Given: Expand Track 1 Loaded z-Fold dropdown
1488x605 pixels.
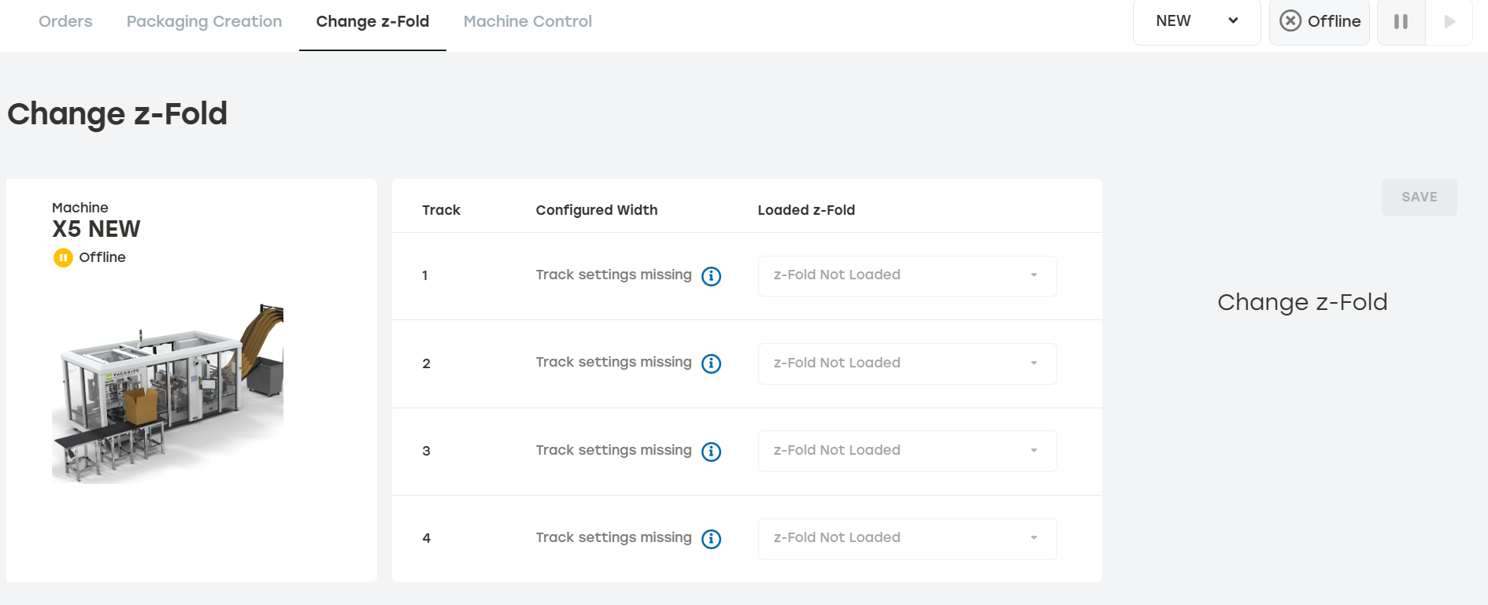Looking at the screenshot, I should (907, 275).
